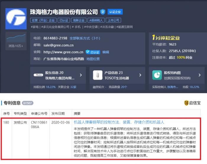Select the 高新企业 tag
The width and height of the screenshot is (207, 164).
pos(79,20)
